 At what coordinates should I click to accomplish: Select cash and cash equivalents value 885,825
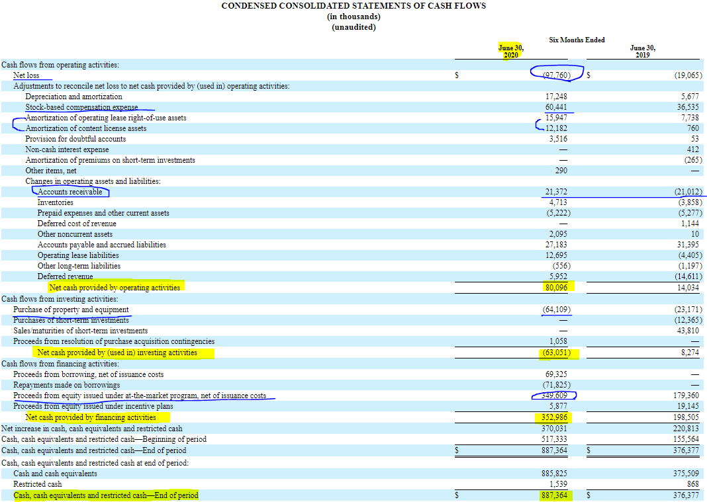(x=554, y=474)
